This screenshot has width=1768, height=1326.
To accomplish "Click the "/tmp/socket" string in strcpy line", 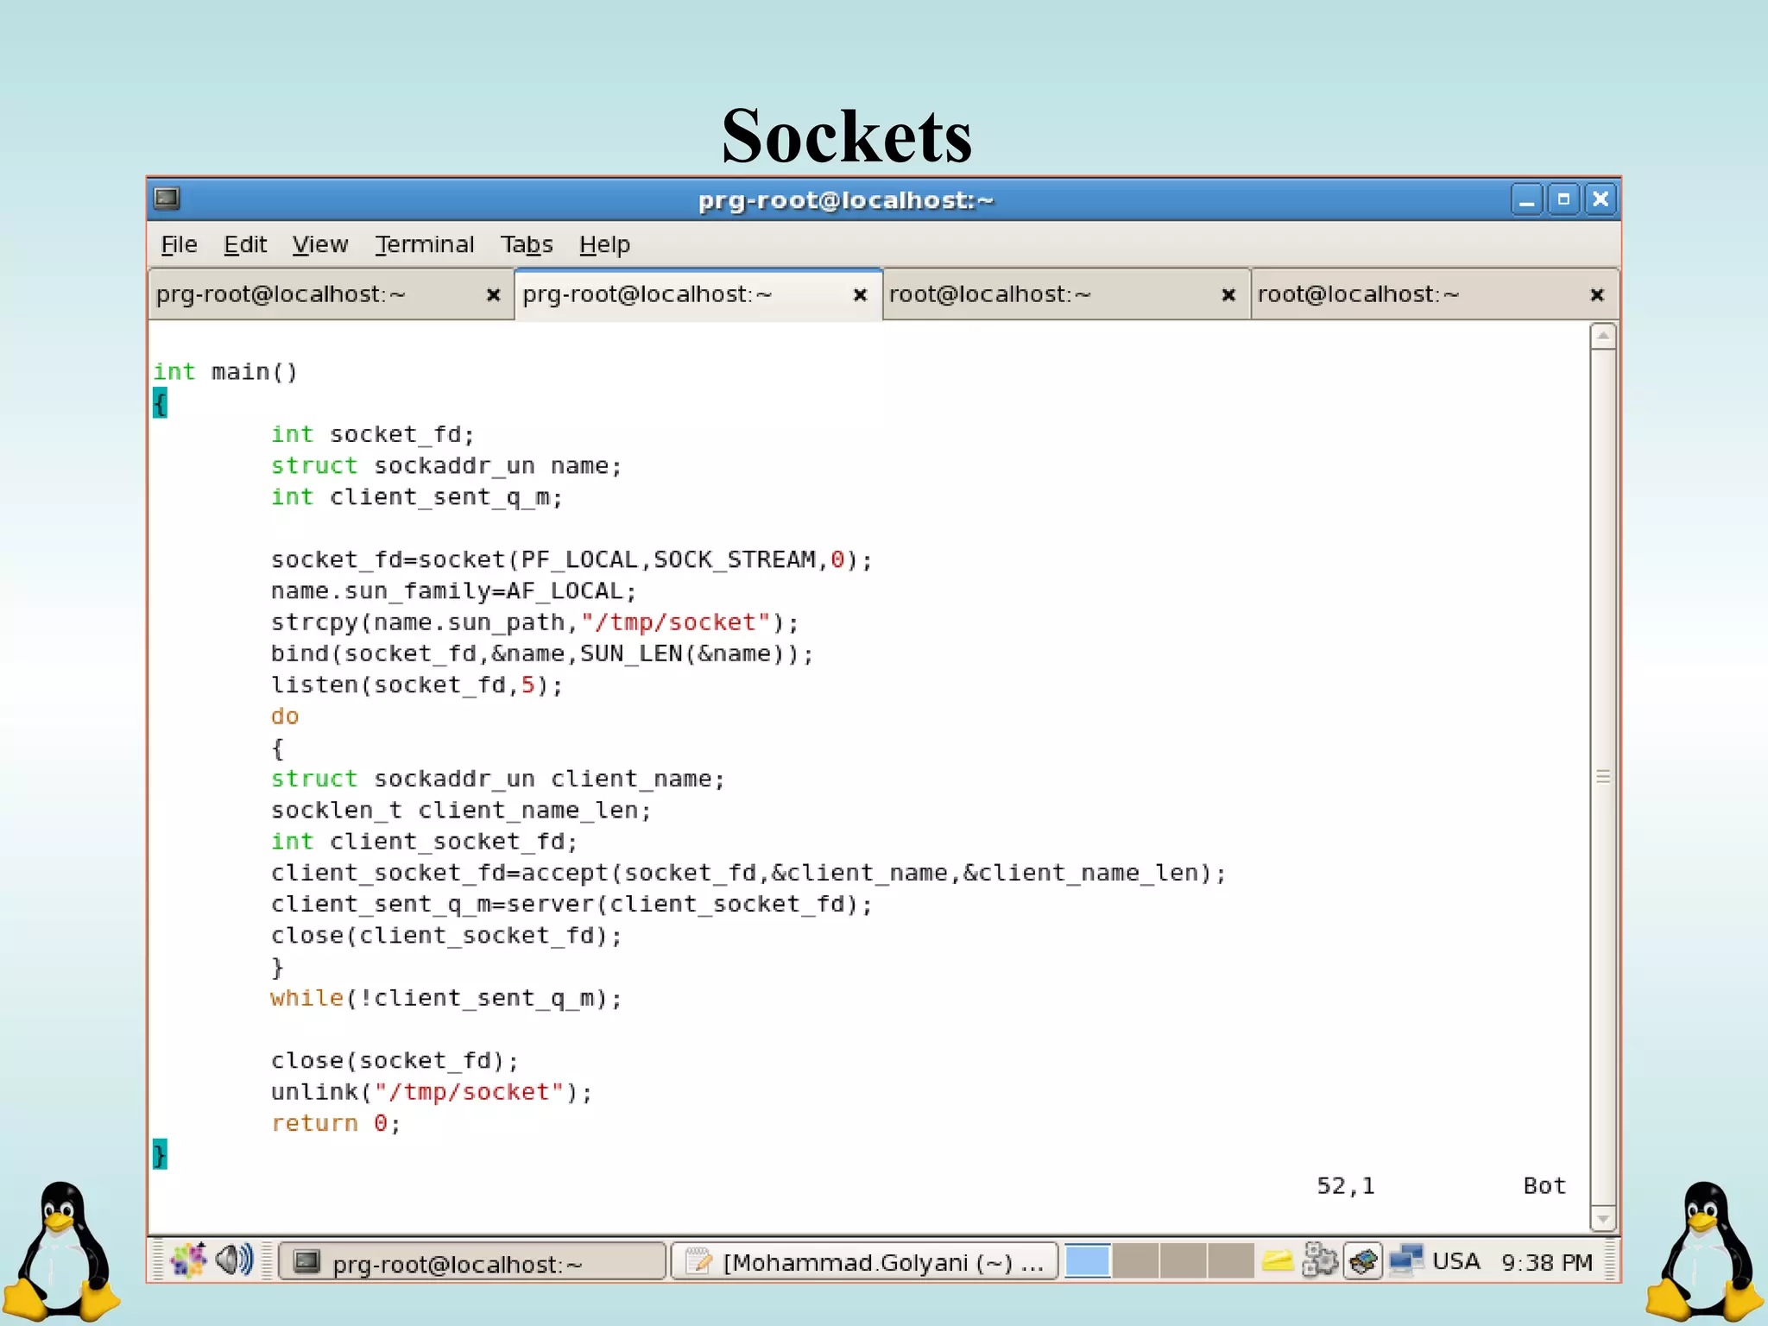I will [x=675, y=622].
